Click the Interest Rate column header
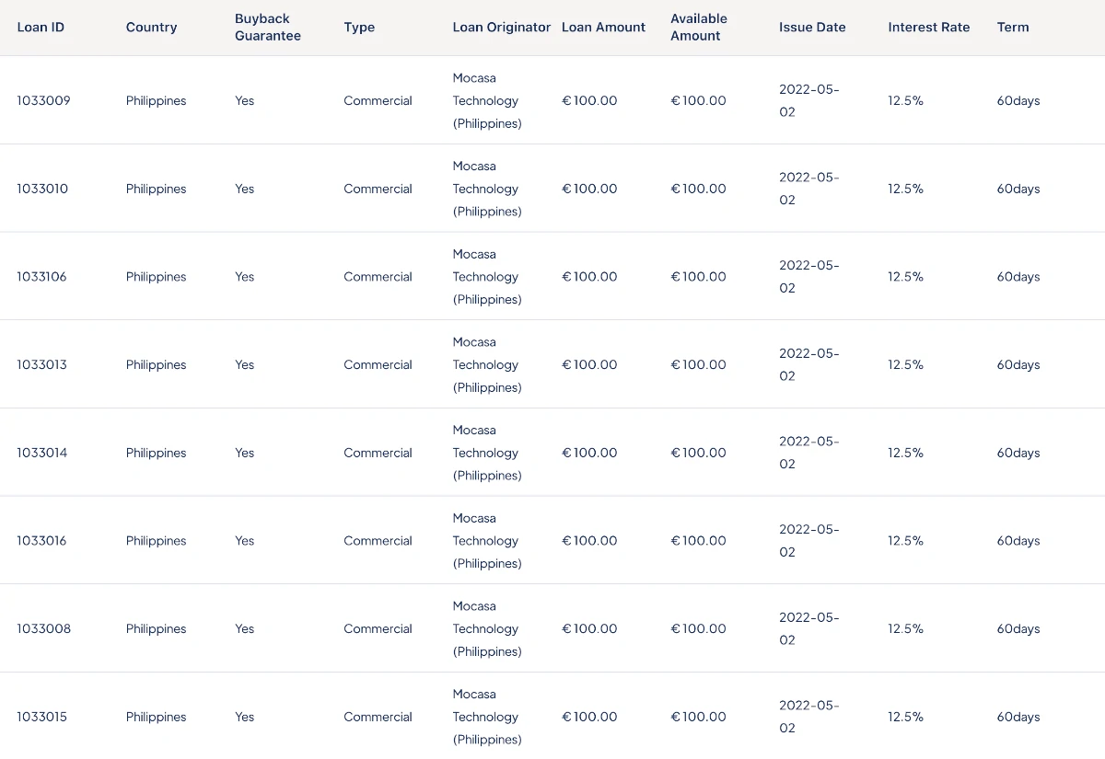The image size is (1105, 759). pos(929,27)
